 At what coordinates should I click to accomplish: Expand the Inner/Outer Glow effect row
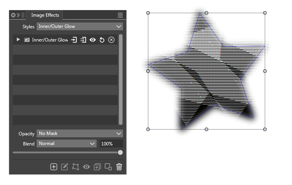pos(18,40)
